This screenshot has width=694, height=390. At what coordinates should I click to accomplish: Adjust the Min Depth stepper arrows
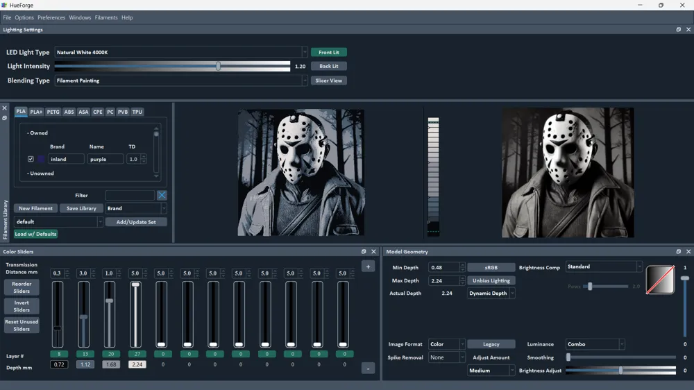[x=462, y=267]
